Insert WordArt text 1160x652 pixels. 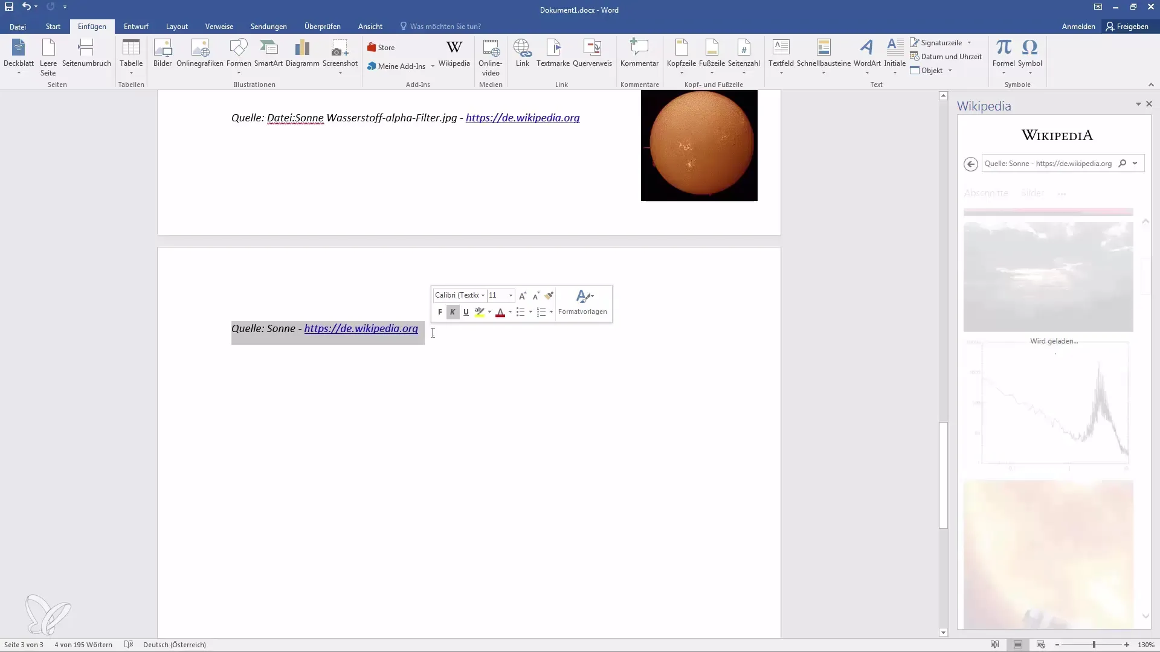pos(867,57)
